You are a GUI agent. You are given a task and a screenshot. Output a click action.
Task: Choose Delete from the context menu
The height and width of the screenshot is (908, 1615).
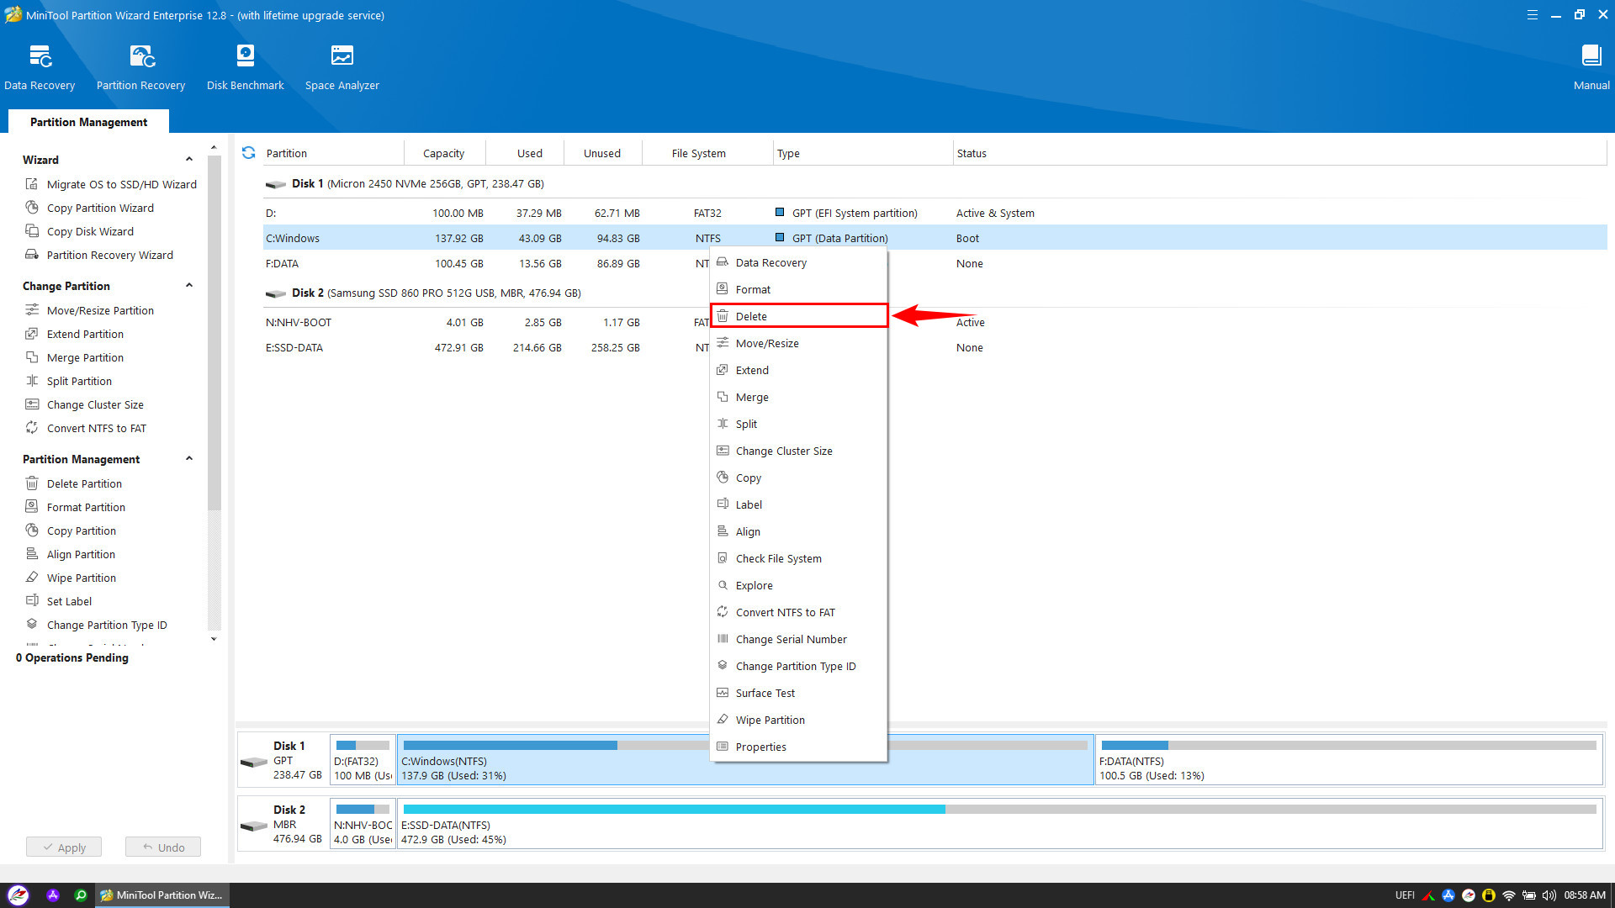click(x=751, y=316)
